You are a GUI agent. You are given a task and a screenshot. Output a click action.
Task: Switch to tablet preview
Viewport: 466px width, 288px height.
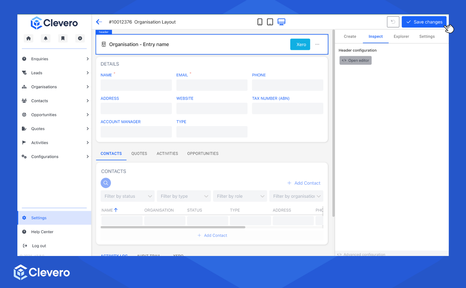click(x=270, y=22)
